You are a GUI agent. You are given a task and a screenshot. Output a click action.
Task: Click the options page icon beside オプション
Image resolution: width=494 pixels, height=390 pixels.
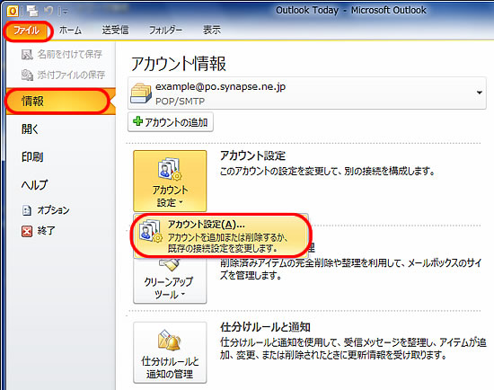[x=27, y=210]
